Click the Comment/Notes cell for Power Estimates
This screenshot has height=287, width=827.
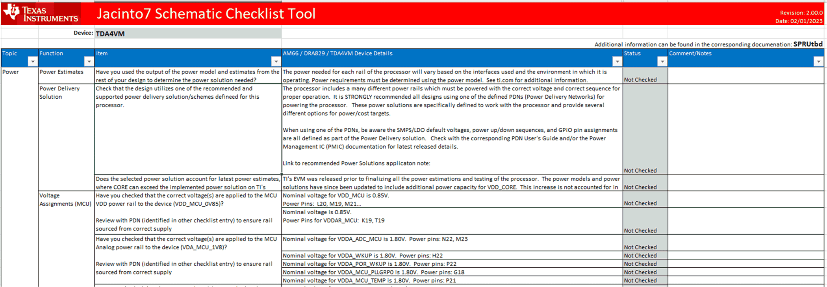745,76
